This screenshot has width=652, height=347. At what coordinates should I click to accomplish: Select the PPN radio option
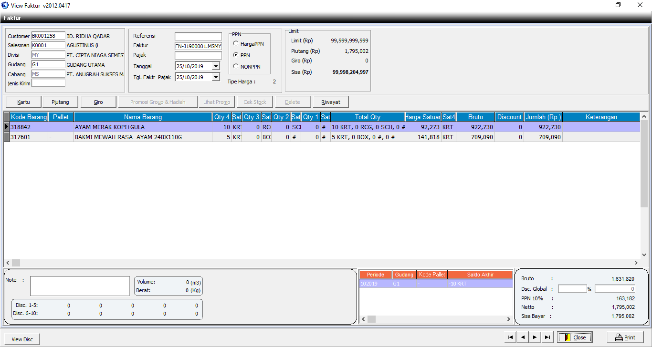(236, 55)
